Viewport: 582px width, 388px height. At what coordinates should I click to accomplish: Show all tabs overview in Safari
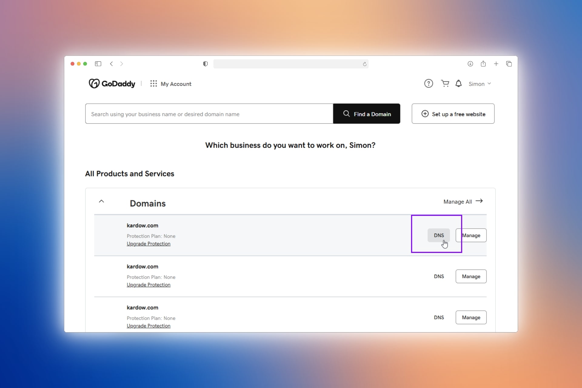[509, 64]
